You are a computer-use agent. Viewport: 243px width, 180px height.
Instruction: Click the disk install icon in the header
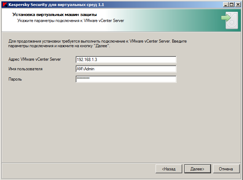coord(229,20)
